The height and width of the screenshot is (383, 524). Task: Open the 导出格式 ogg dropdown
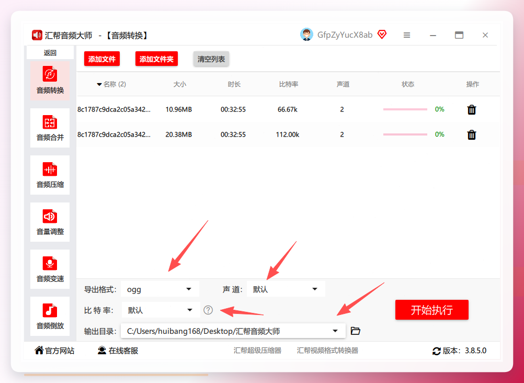tap(160, 289)
